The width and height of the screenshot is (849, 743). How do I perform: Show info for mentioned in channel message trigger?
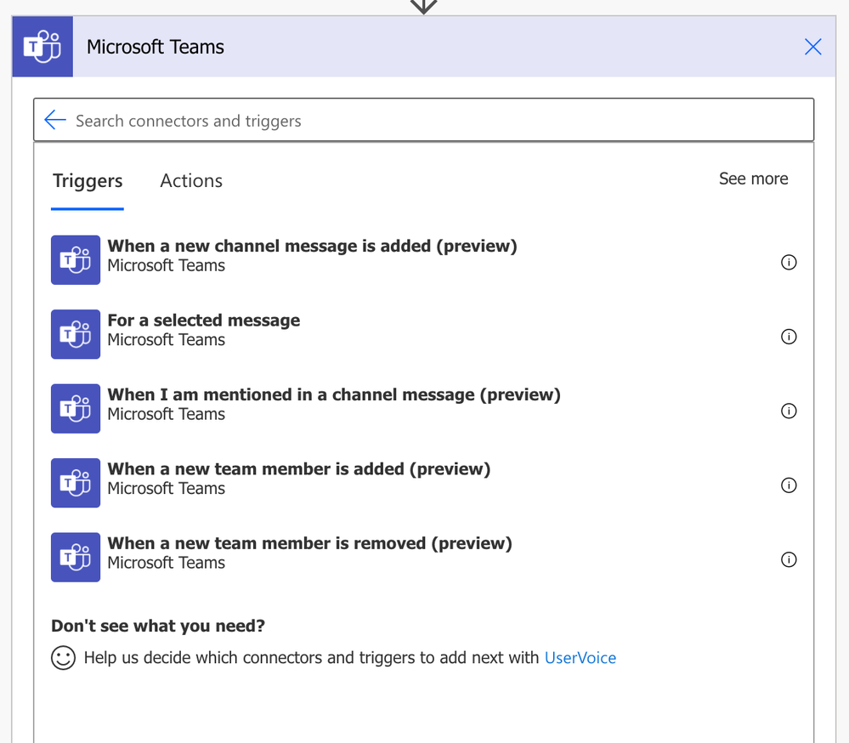[x=789, y=411]
